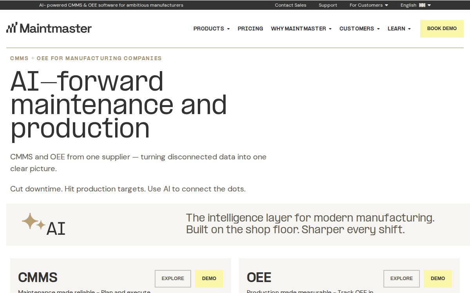This screenshot has height=293, width=470.
Task: Click 'Cut downtime. Hit production targets' sentence
Action: click(128, 189)
